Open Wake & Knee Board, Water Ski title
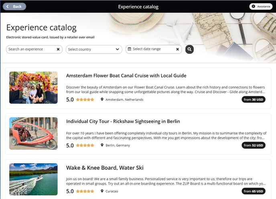 [105, 168]
